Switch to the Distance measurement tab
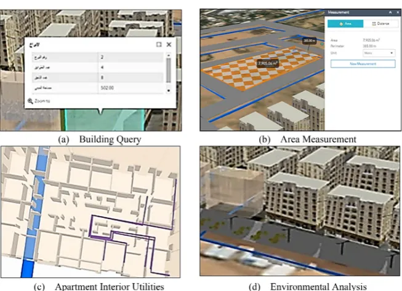 pyautogui.click(x=380, y=23)
